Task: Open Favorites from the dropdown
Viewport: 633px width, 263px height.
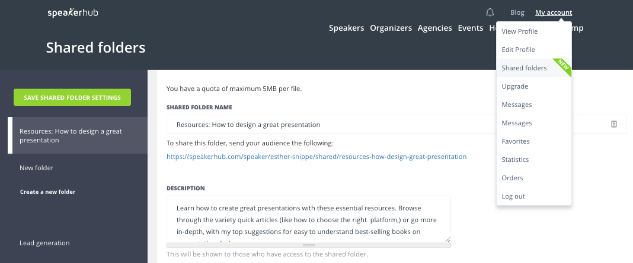Action: 515,141
